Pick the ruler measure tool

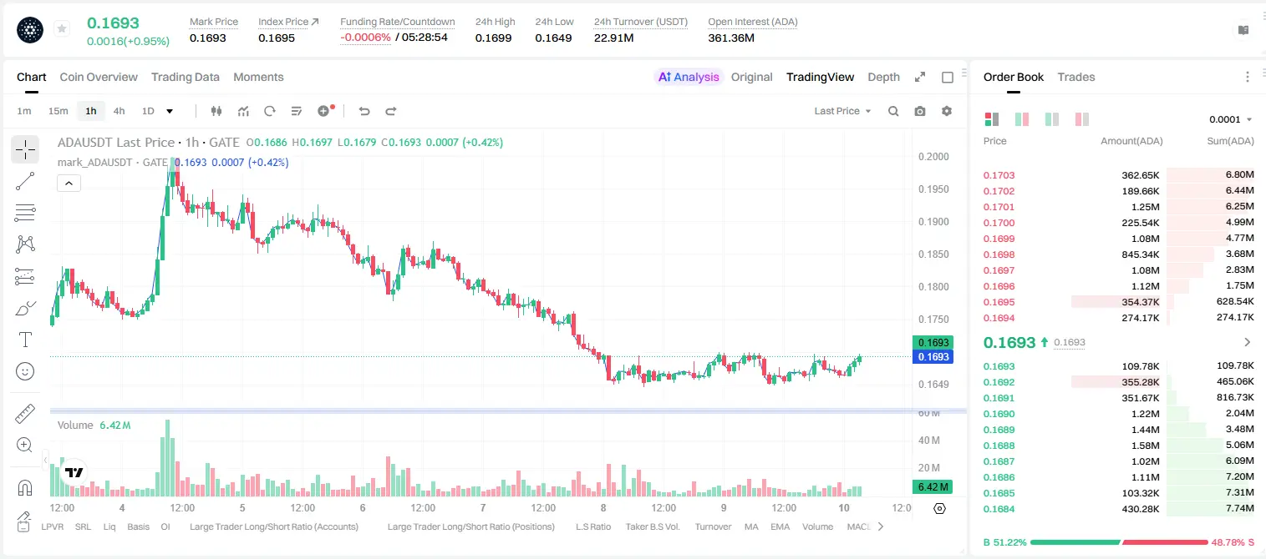click(x=25, y=414)
